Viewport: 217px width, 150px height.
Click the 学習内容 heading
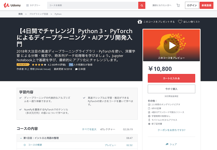click(26, 92)
